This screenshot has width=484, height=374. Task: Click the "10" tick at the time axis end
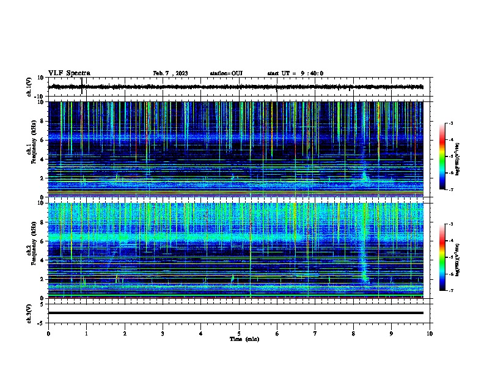coord(430,333)
